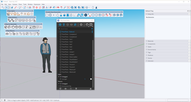The width and height of the screenshot is (191, 102).
Task: Select the Orbit tool in main toolbar
Action: [x=58, y=7]
